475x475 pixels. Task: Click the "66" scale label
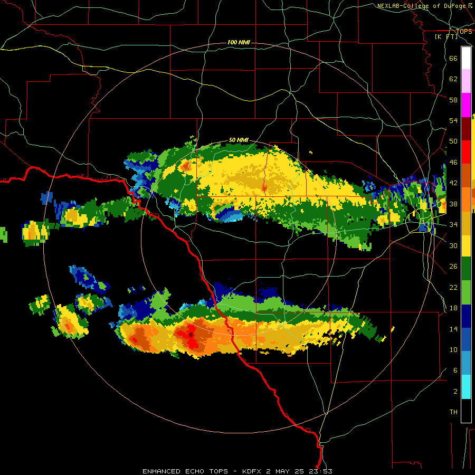coord(453,59)
